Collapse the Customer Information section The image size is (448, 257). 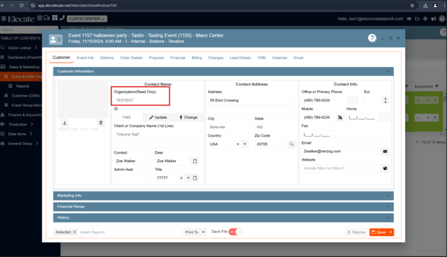(x=387, y=72)
